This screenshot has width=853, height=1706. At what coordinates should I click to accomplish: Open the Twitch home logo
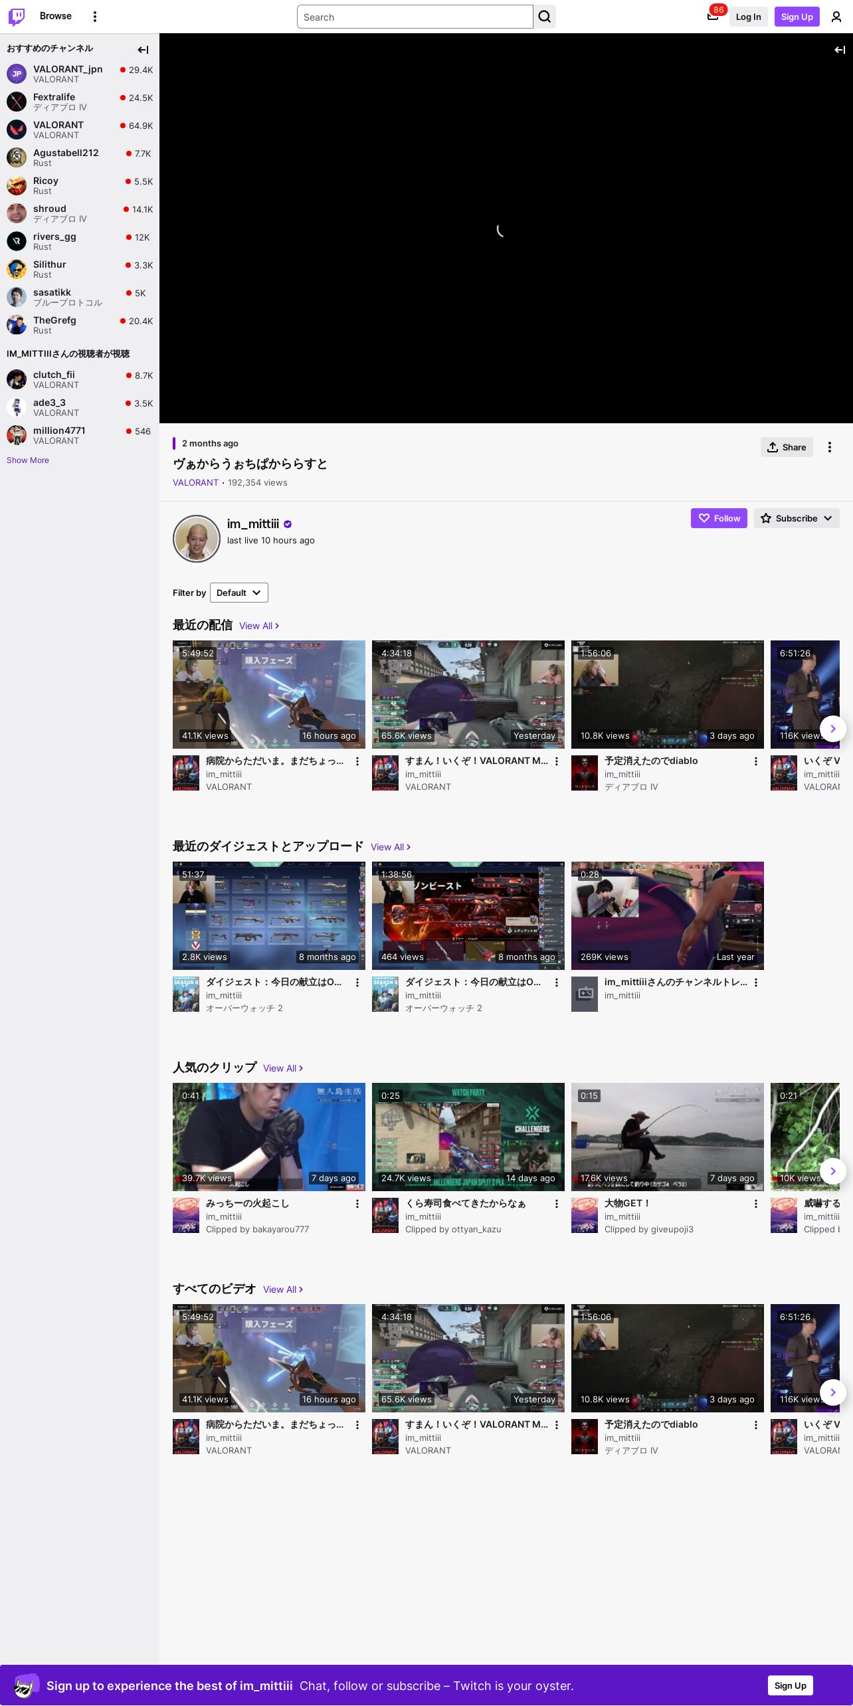17,17
